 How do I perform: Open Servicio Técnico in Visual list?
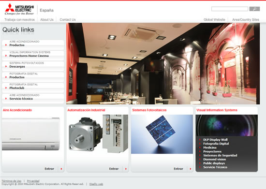click(215, 167)
